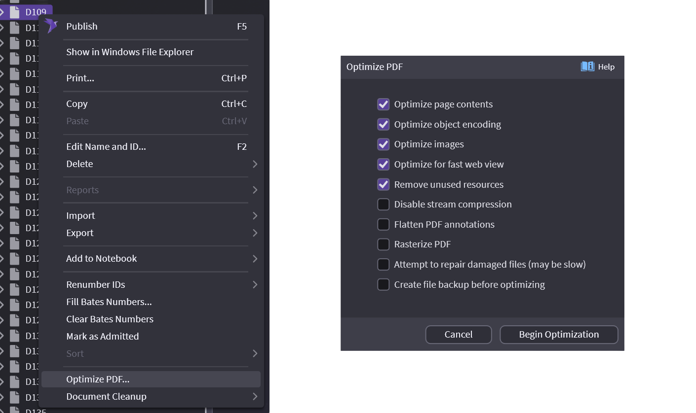Viewport: 696px width, 413px height.
Task: Select Edit Name and ID... option
Action: coord(106,146)
